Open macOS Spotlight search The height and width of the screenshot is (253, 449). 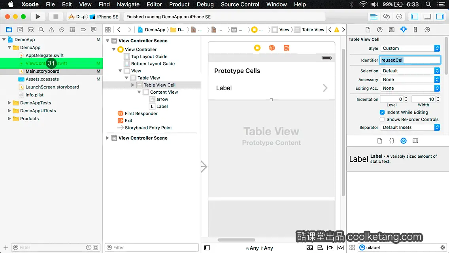tap(428, 4)
